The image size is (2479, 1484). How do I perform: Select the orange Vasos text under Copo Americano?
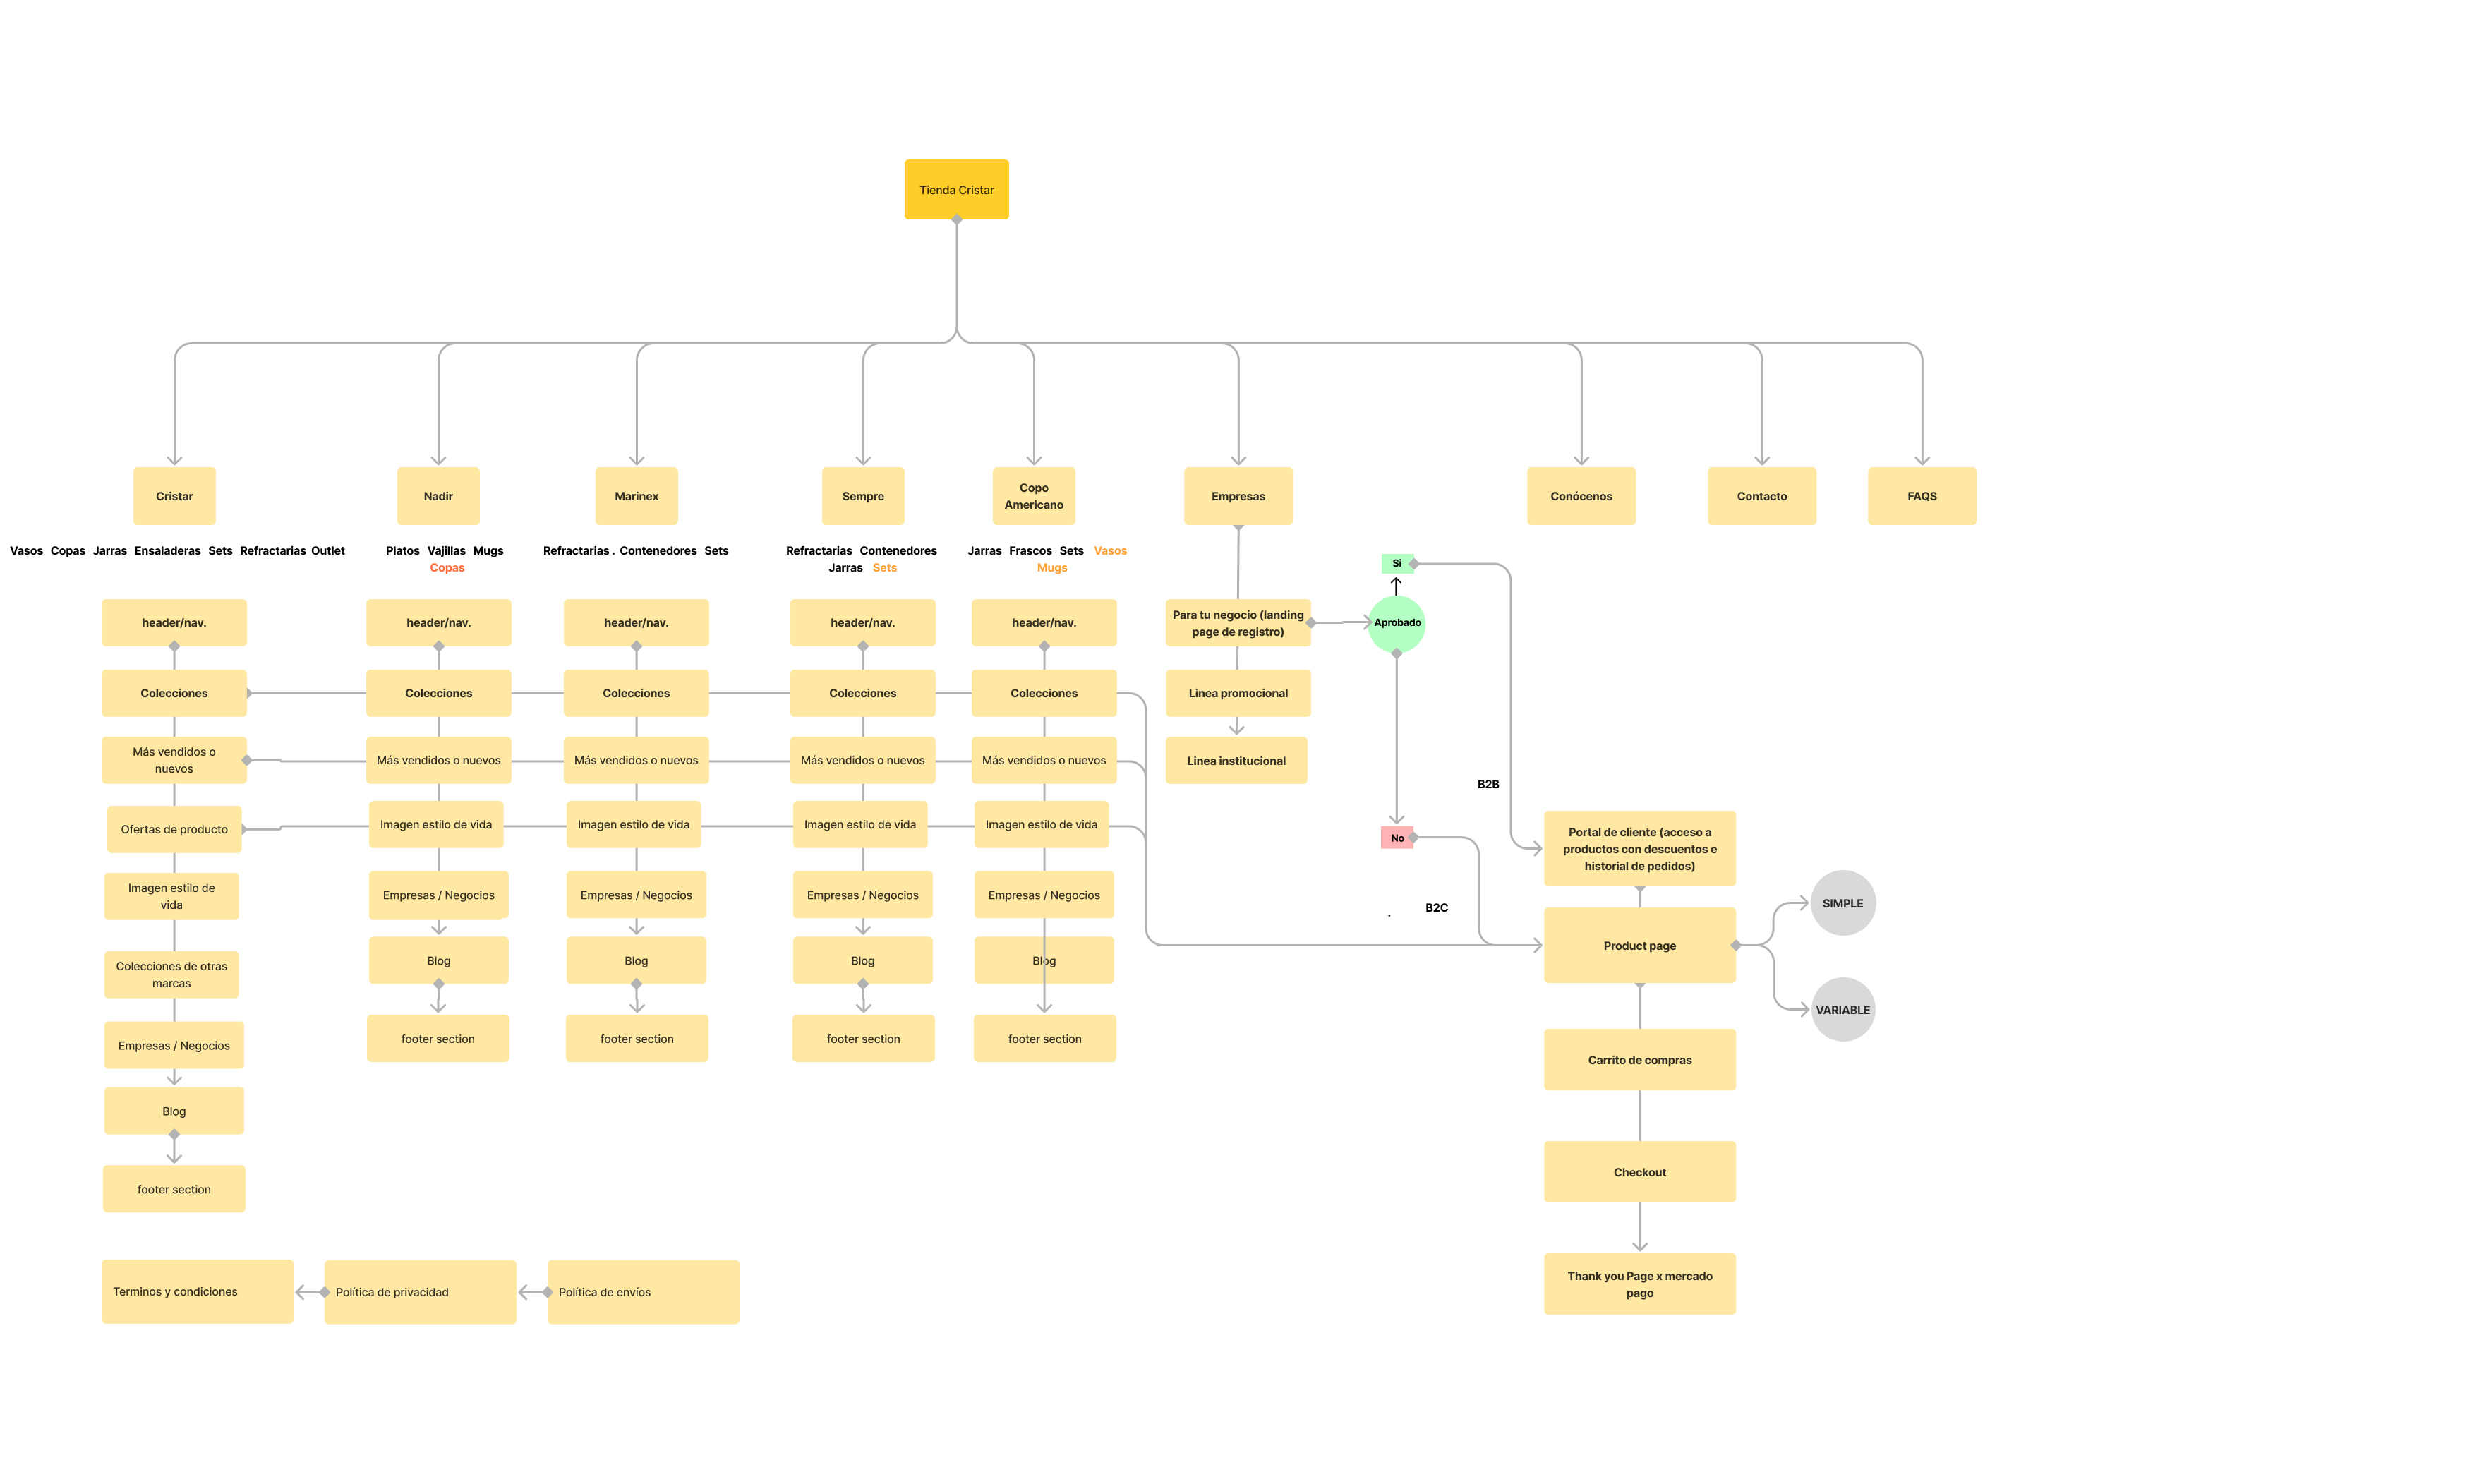[1110, 551]
